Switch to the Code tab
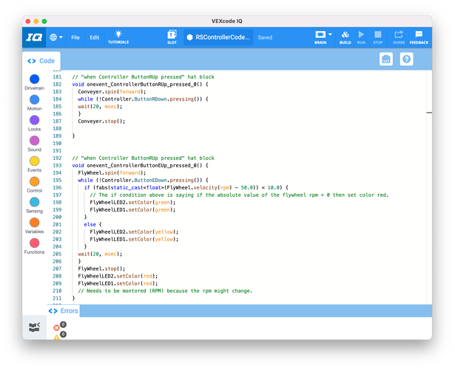Viewport: 455px width, 370px height. (41, 61)
